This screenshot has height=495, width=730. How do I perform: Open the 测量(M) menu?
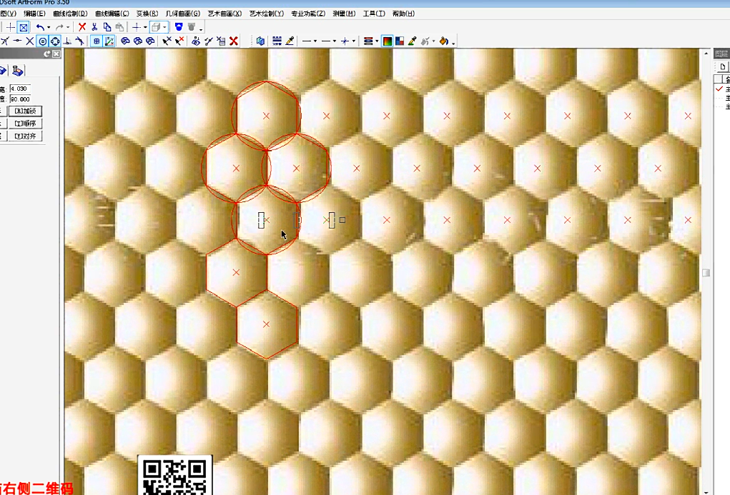344,14
